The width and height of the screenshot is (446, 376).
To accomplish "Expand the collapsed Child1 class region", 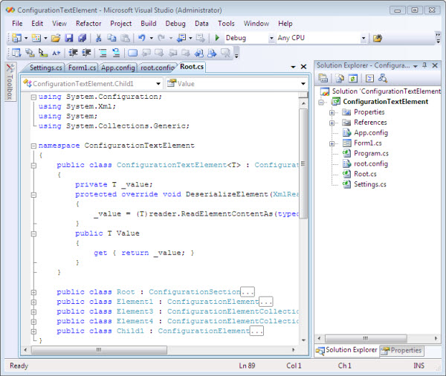I will (x=33, y=331).
